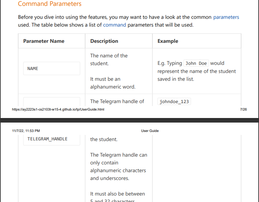Follow the blue 'command' link
The height and width of the screenshot is (202, 259).
coord(114,25)
